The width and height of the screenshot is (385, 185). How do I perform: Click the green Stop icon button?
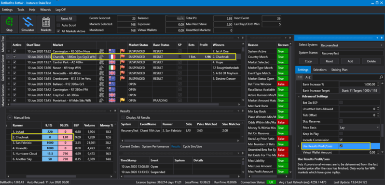pos(9,24)
